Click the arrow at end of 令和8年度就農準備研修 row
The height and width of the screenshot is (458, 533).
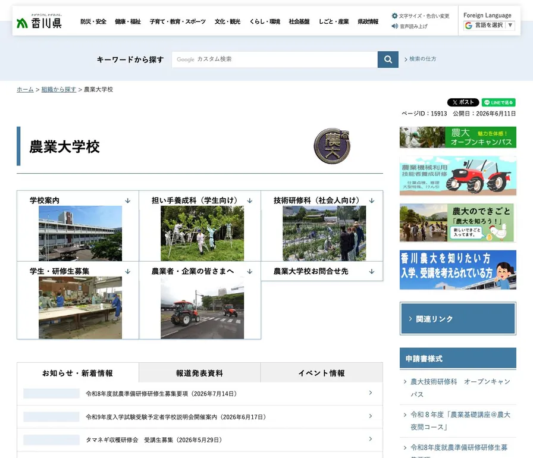(x=371, y=393)
